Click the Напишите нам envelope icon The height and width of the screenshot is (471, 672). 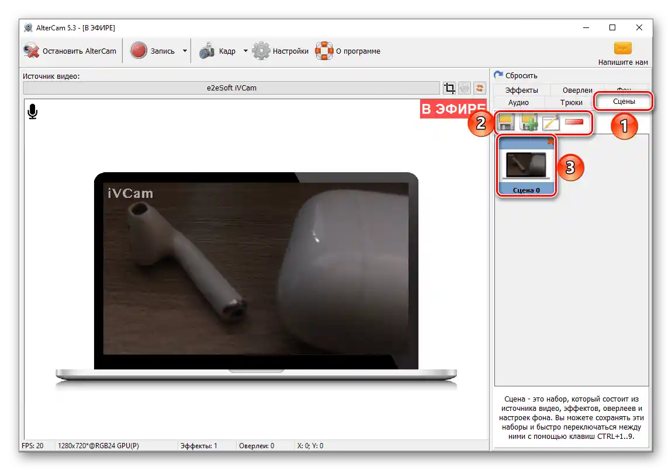pyautogui.click(x=623, y=48)
